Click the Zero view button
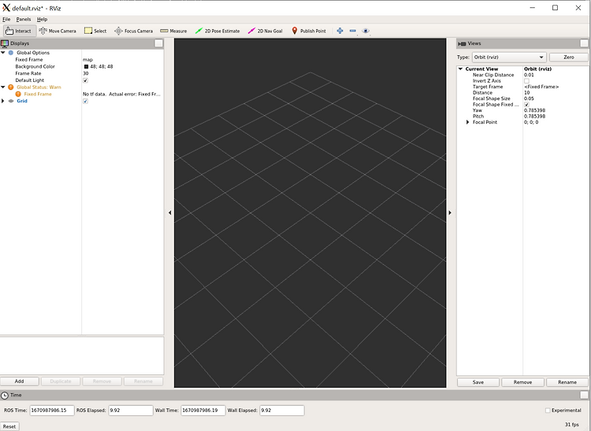Screen dimensions: 591x431 (568, 58)
